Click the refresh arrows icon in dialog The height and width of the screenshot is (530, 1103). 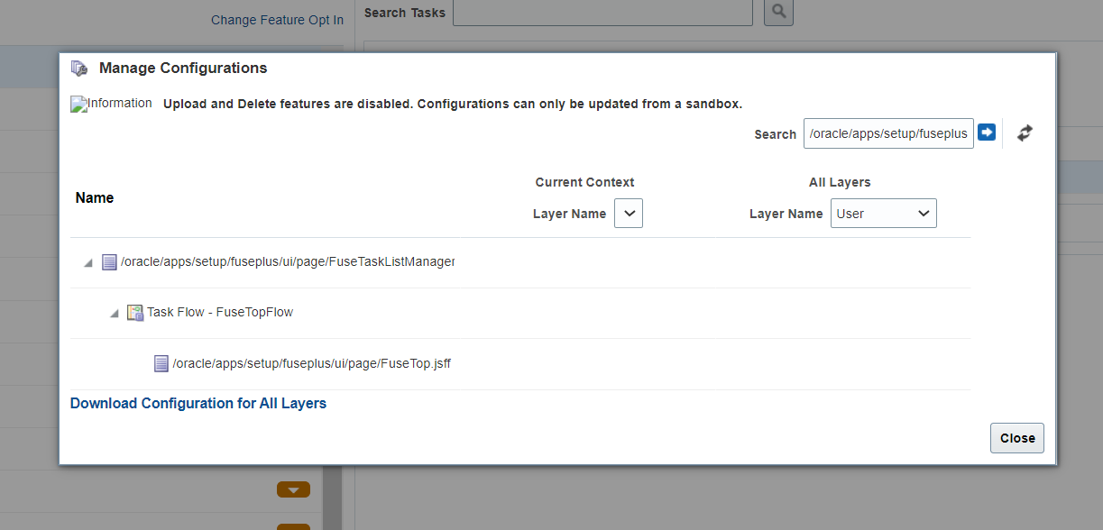pyautogui.click(x=1025, y=132)
